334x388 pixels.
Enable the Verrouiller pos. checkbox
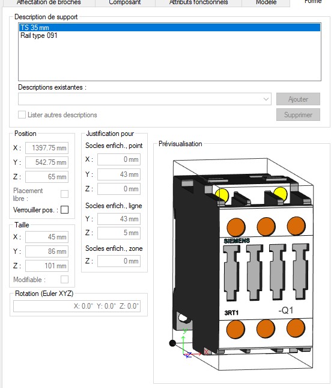coord(64,209)
